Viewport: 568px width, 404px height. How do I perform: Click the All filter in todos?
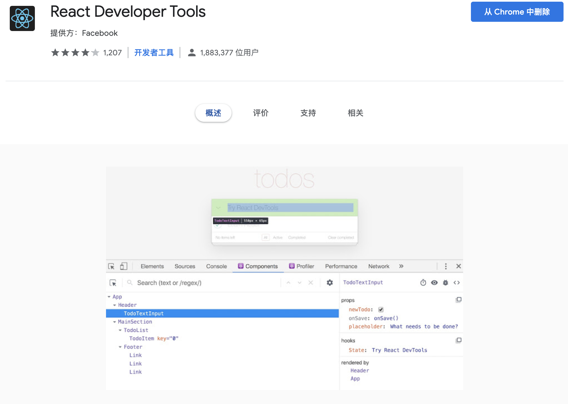[266, 237]
